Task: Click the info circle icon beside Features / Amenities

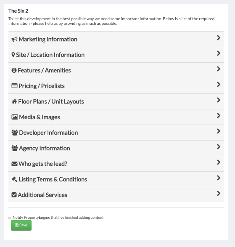Action: 14,70
